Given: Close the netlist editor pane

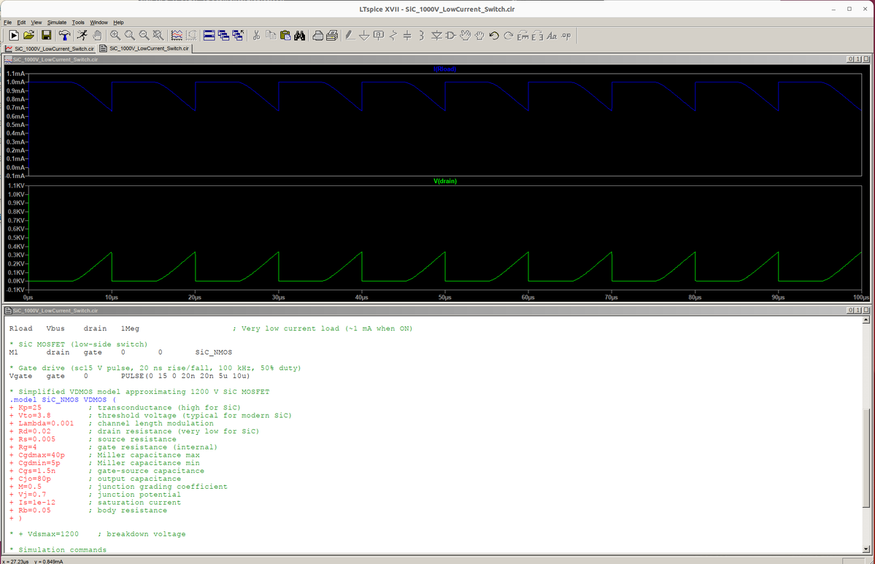Looking at the screenshot, I should [866, 310].
